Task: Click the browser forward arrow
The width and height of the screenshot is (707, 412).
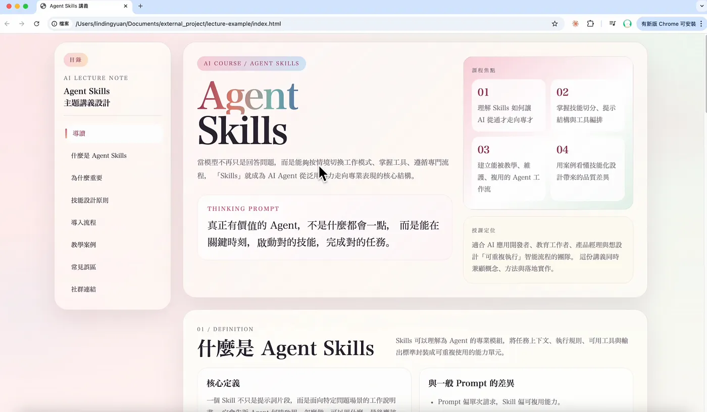Action: (21, 24)
